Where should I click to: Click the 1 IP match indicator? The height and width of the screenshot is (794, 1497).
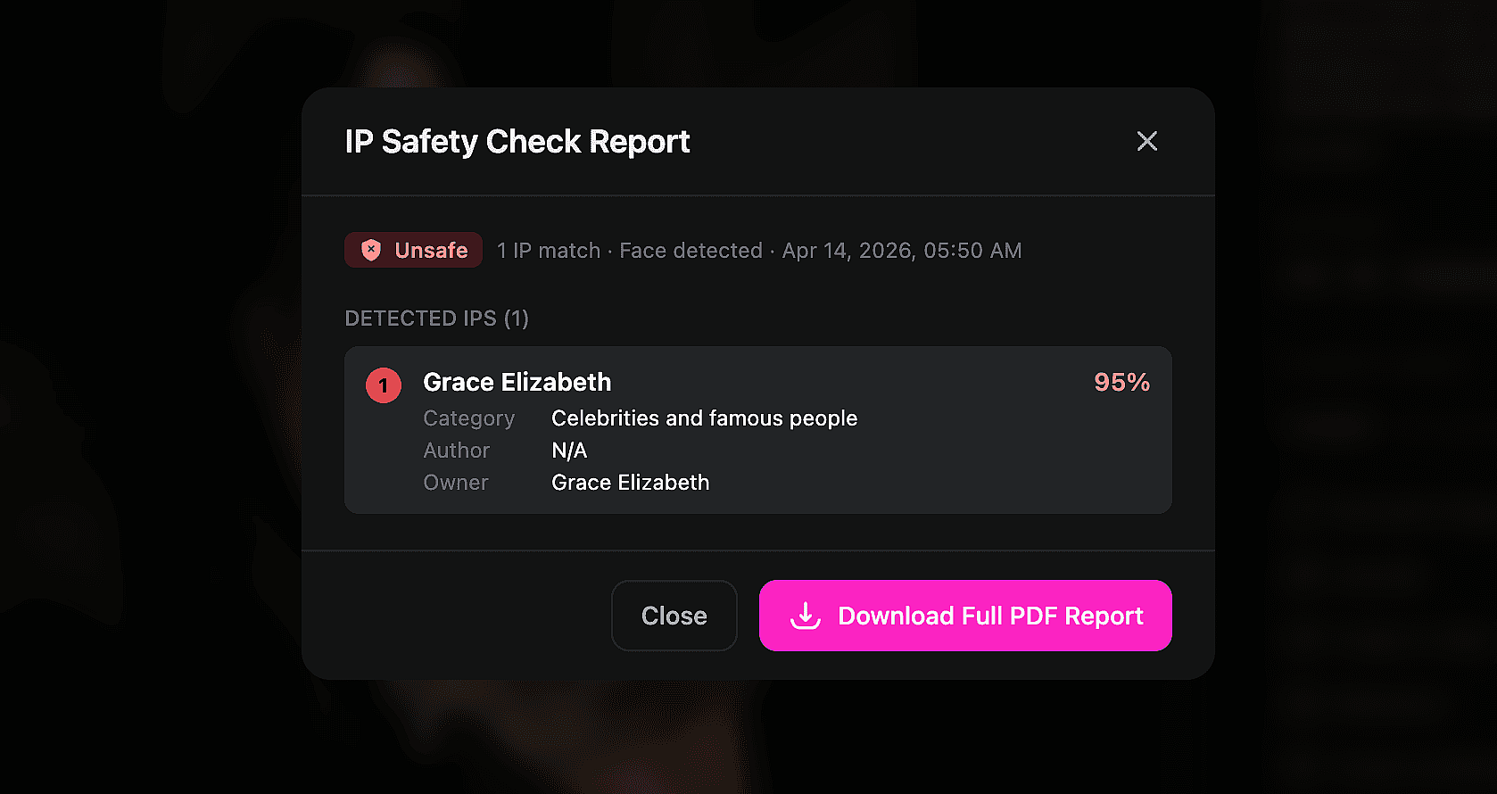coord(548,251)
